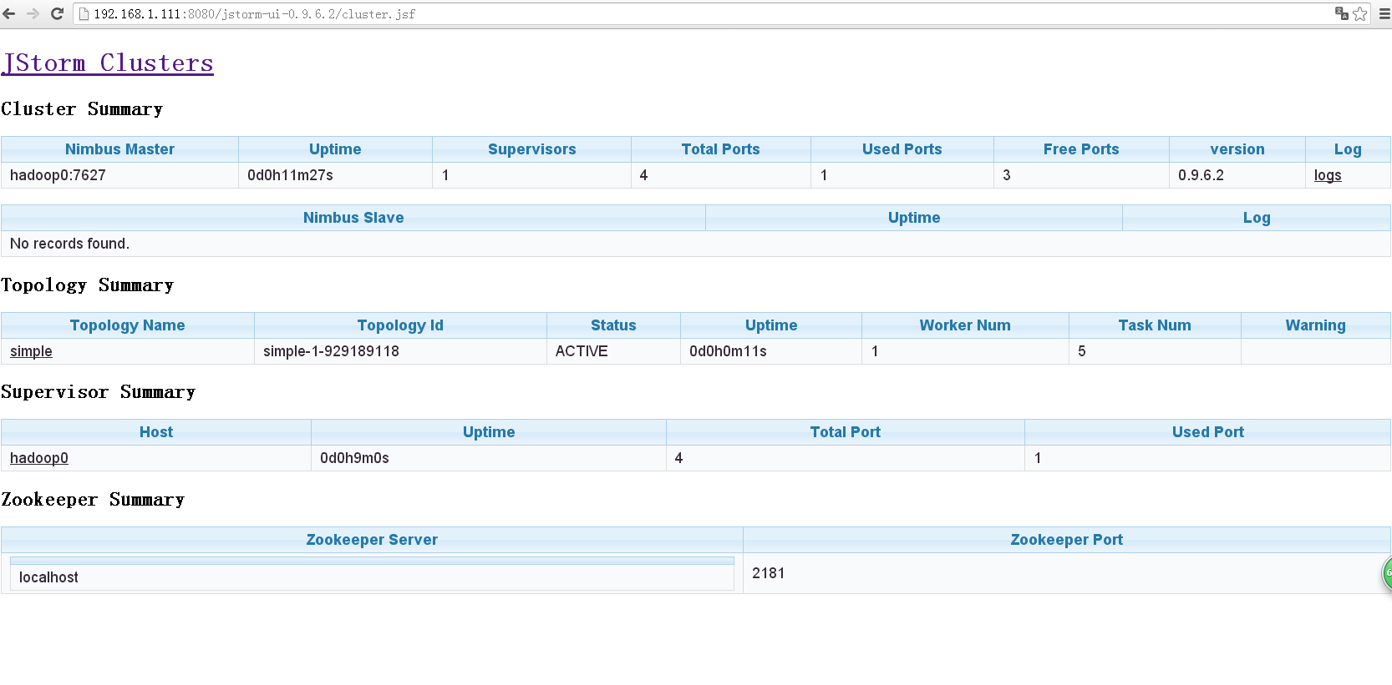The width and height of the screenshot is (1392, 685).
Task: Click the Supervisor Summary heading
Action: pos(98,392)
